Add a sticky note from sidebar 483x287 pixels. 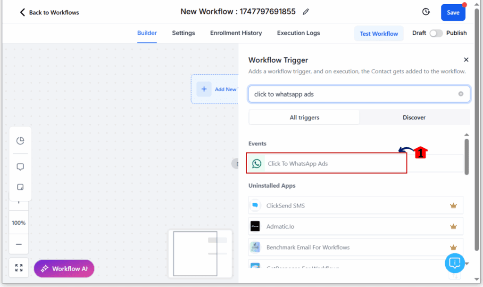[20, 187]
